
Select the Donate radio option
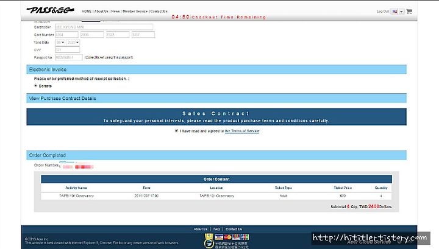35,85
